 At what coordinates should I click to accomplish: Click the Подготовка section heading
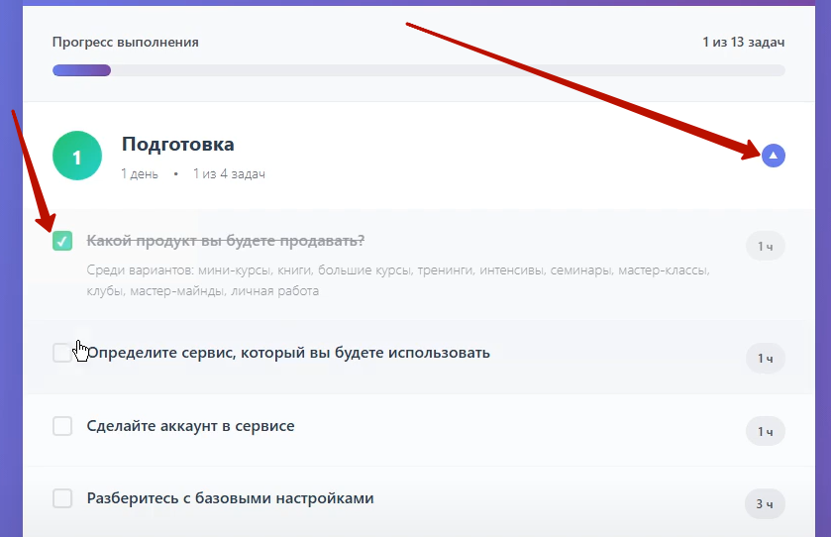178,145
